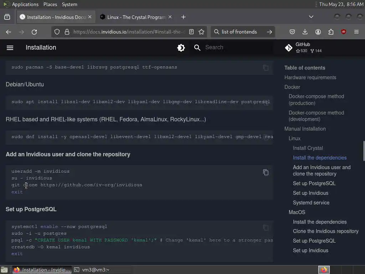Open the Extensions puzzle icon
Image resolution: width=365 pixels, height=274 pixels.
pyautogui.click(x=331, y=32)
